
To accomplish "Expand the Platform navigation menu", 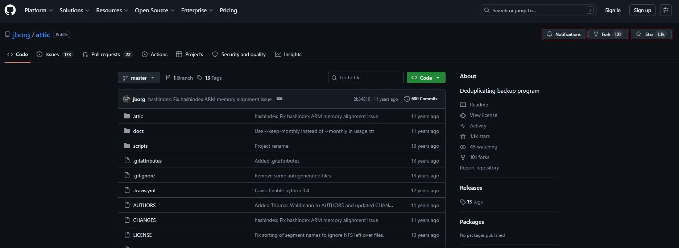I will [x=38, y=10].
